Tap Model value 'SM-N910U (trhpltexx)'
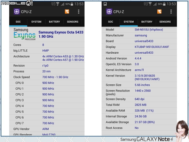Image resolution: width=189 pixels, height=142 pixels. point(149,29)
